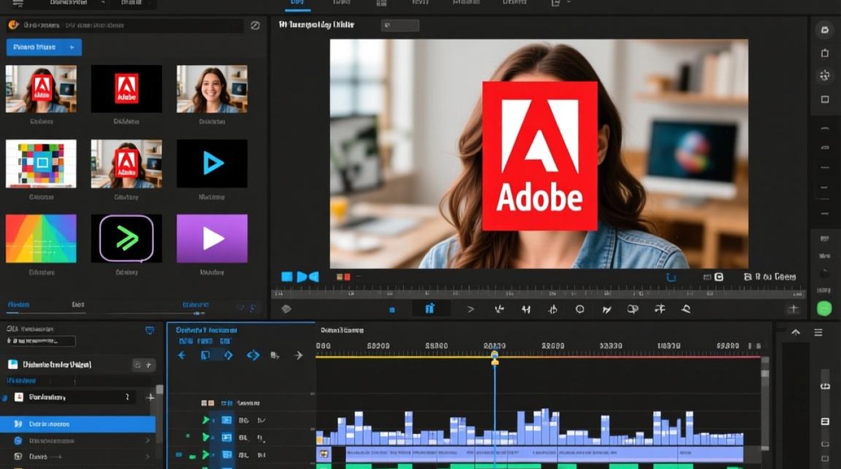Toggle the green circular button in the right sidebar
Image resolution: width=841 pixels, height=469 pixels.
(x=824, y=308)
